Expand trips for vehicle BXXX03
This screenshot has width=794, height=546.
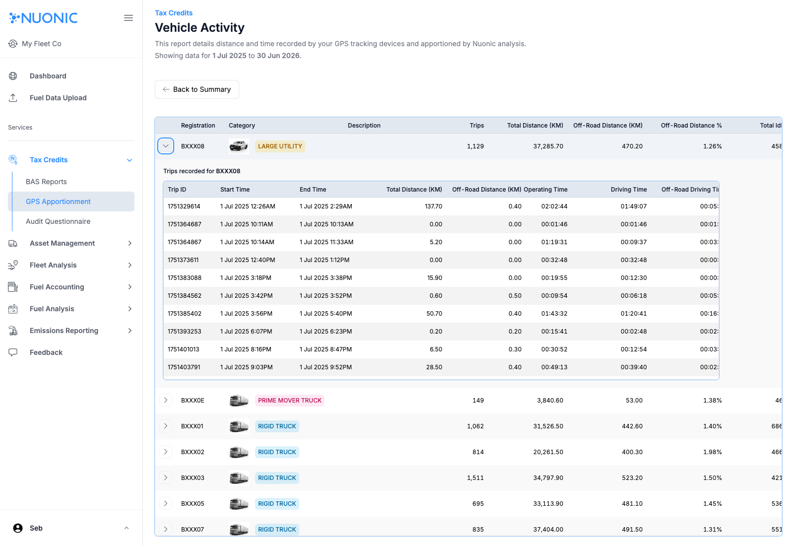pos(166,478)
